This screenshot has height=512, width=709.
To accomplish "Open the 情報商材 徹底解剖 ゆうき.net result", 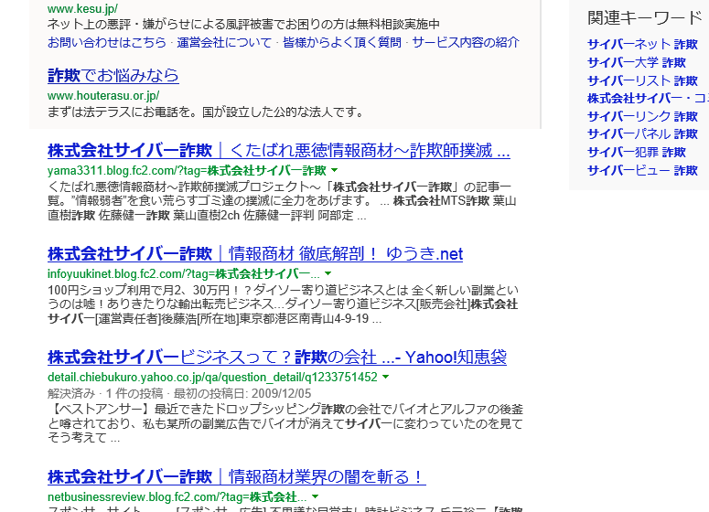I will click(x=255, y=254).
